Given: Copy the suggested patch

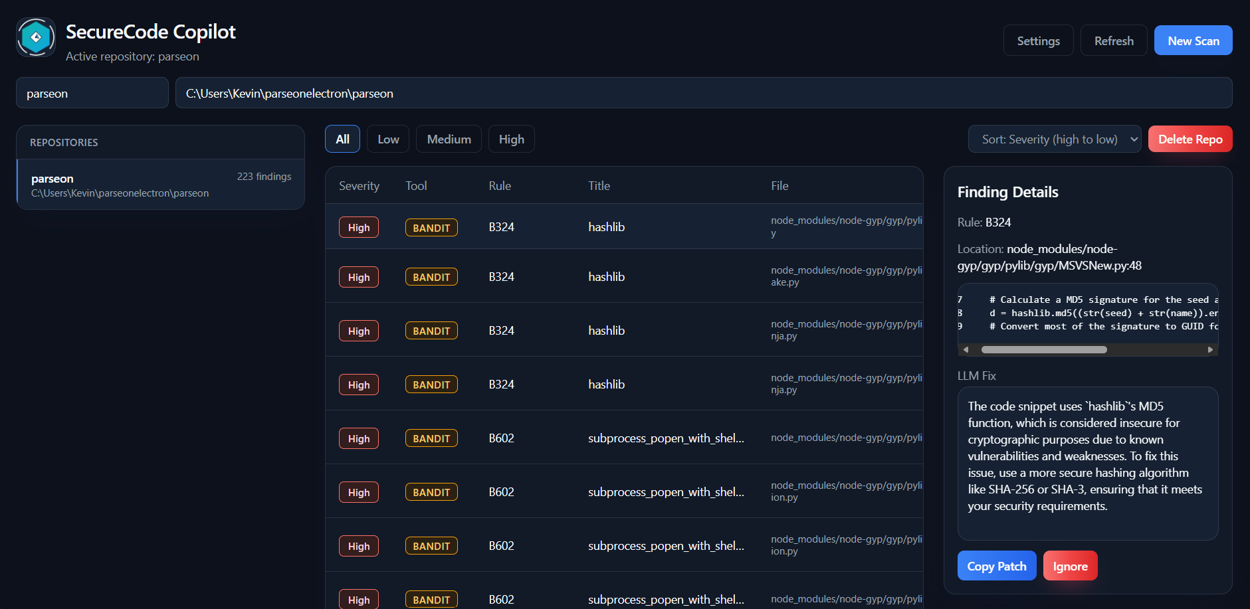Looking at the screenshot, I should click(x=996, y=565).
